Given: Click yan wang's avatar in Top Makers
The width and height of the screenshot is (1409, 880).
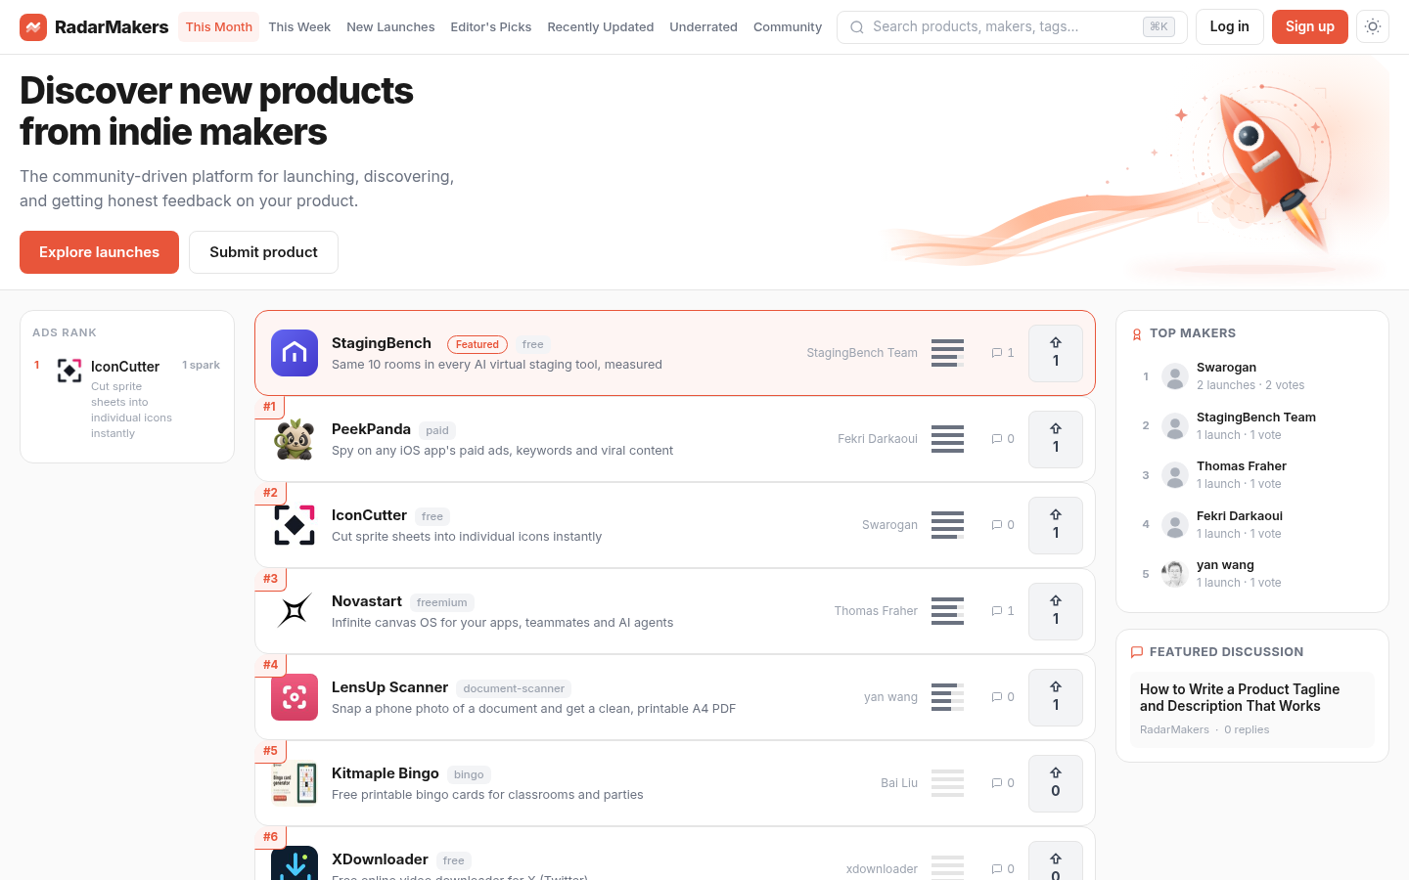Looking at the screenshot, I should [1175, 574].
